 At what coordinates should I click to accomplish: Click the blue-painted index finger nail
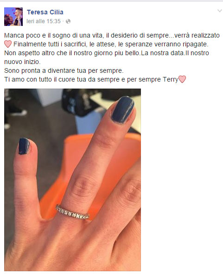(x=24, y=146)
